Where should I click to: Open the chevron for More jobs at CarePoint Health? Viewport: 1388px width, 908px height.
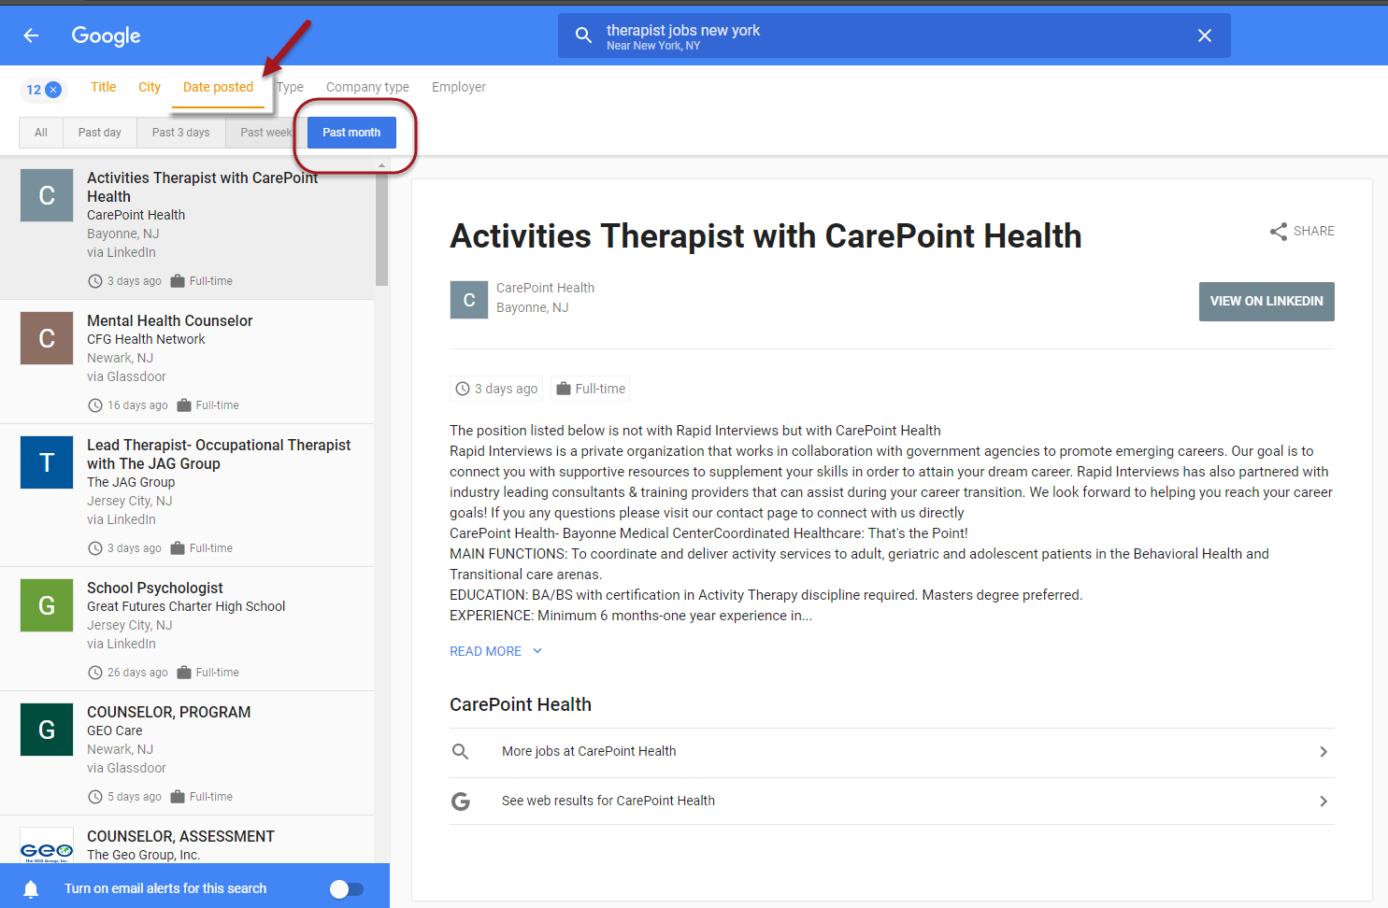click(1324, 752)
